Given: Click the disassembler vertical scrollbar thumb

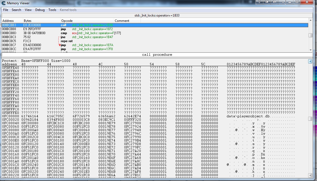Looking at the screenshot, I should 310,35.
